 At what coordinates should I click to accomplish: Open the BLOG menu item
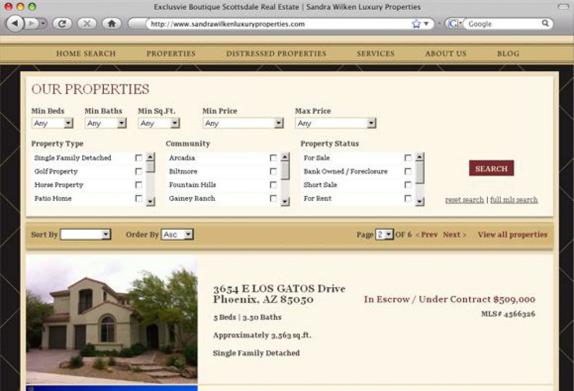(508, 53)
